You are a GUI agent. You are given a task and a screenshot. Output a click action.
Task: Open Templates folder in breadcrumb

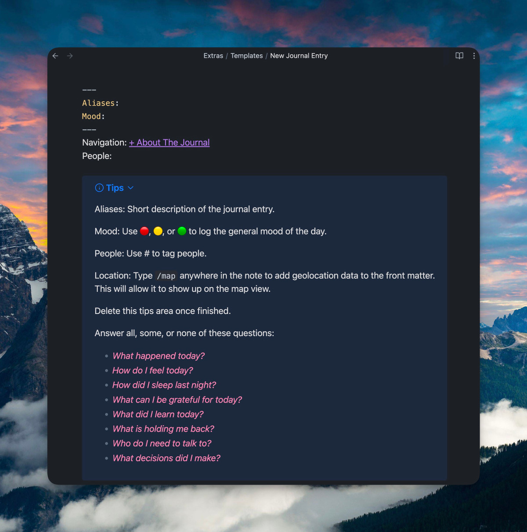[x=246, y=56]
